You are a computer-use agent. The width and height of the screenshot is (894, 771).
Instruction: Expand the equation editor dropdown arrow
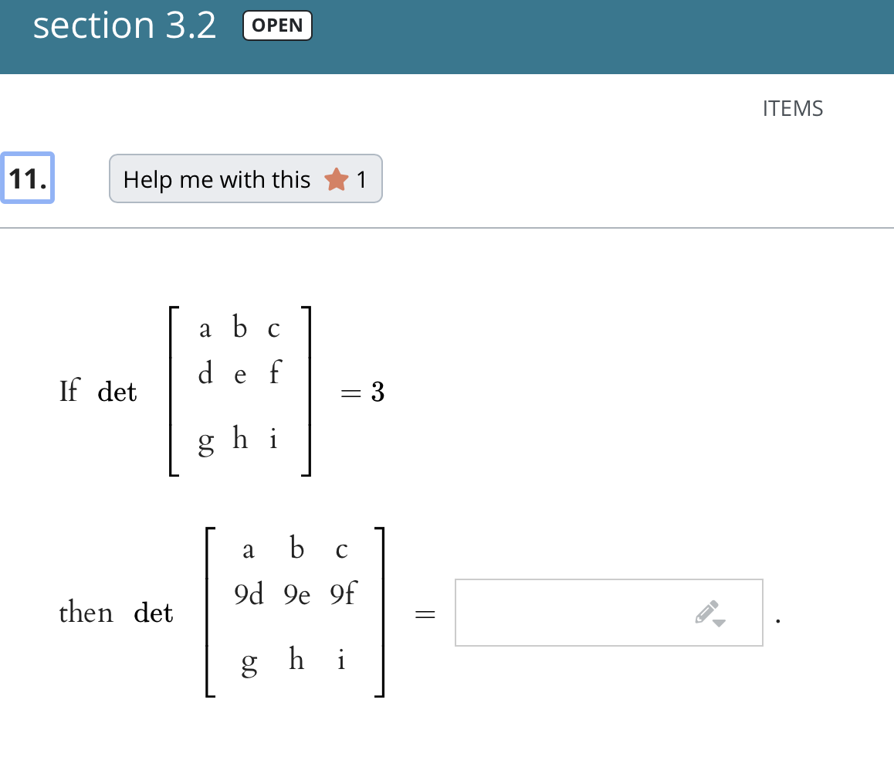point(720,623)
